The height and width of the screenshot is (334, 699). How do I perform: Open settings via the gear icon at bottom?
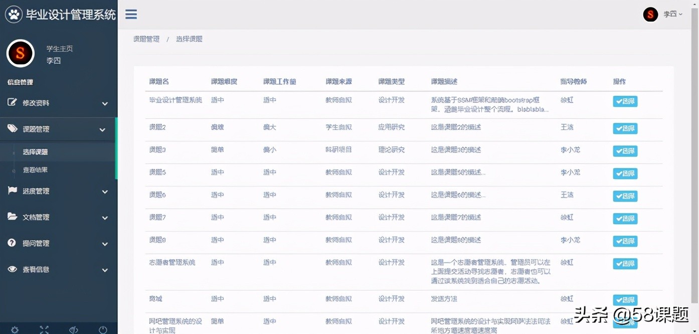pyautogui.click(x=15, y=329)
